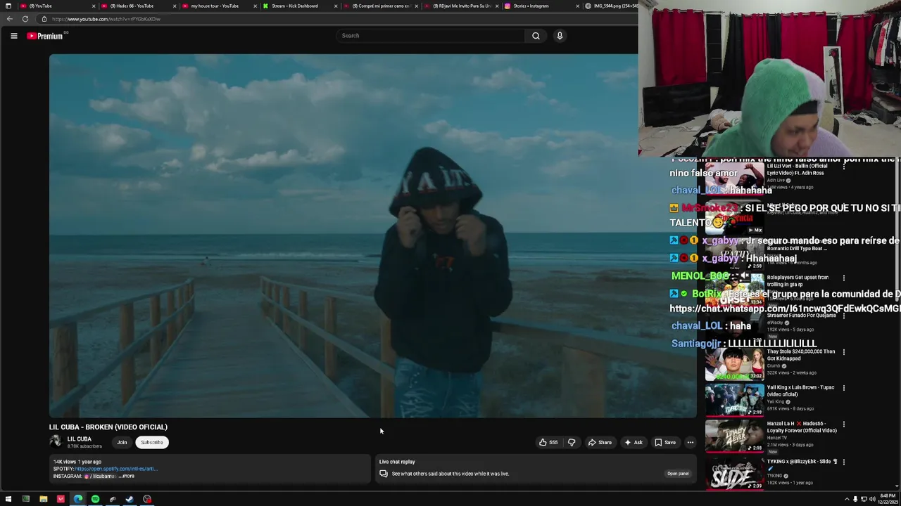Open the YouTube guide hamburger menu
This screenshot has height=506, width=901.
[13, 36]
